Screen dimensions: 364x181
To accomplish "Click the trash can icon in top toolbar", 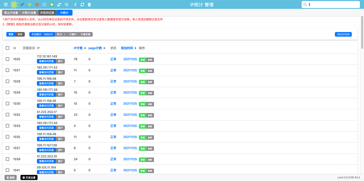I will click(89, 5).
